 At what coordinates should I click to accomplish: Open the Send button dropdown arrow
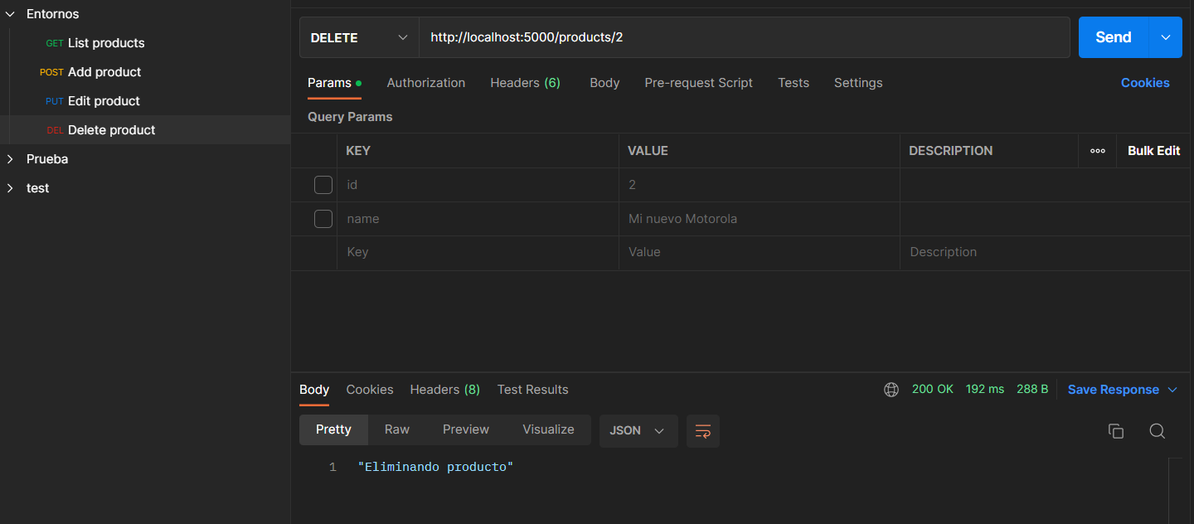[x=1166, y=37]
